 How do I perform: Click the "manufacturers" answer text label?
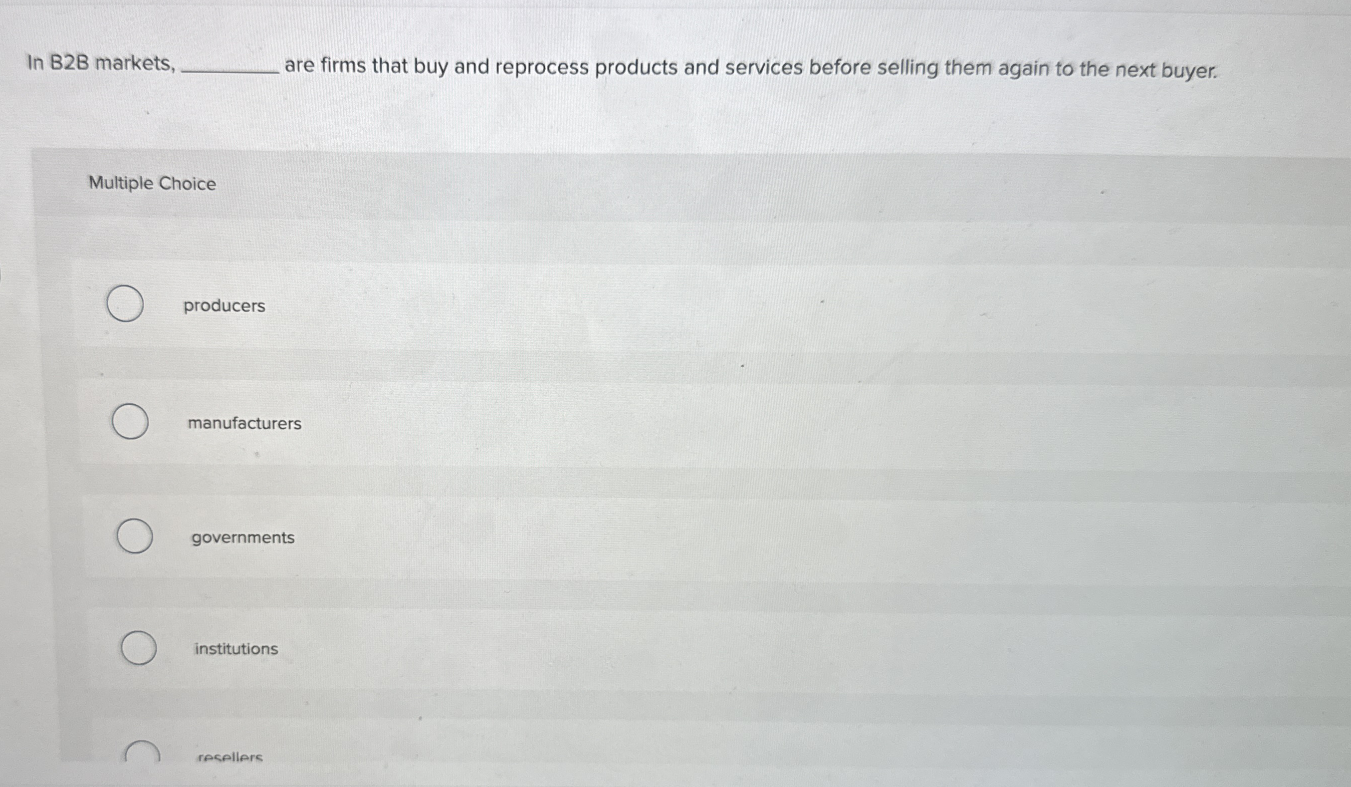pos(245,423)
